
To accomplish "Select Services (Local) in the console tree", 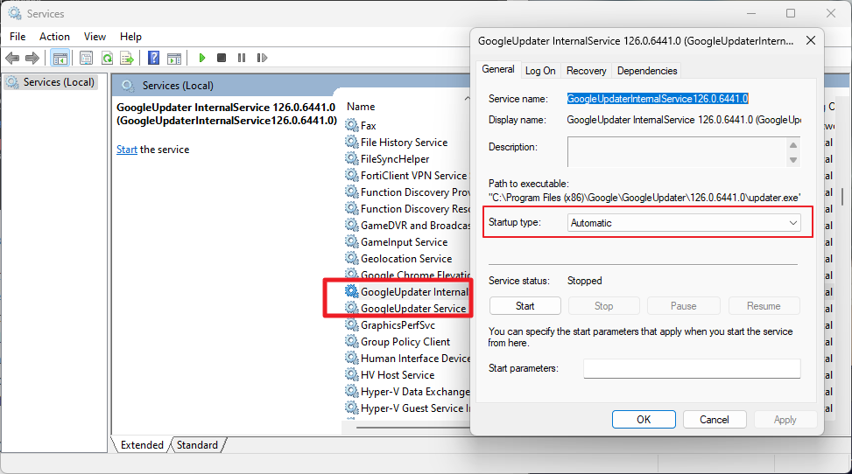I will click(x=58, y=82).
